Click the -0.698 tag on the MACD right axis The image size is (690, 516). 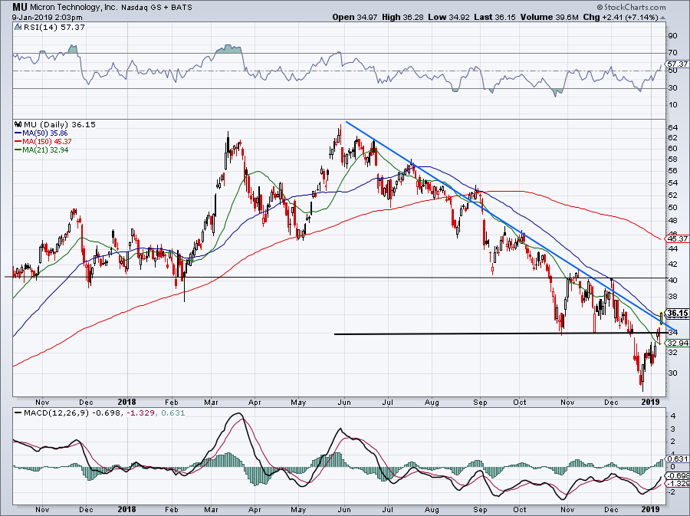pos(678,475)
